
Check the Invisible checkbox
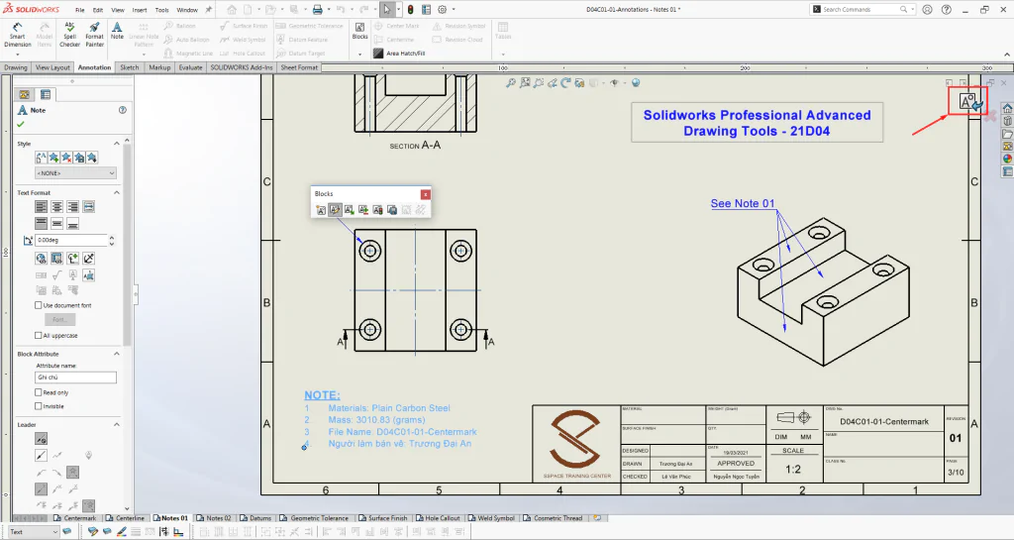[39, 406]
